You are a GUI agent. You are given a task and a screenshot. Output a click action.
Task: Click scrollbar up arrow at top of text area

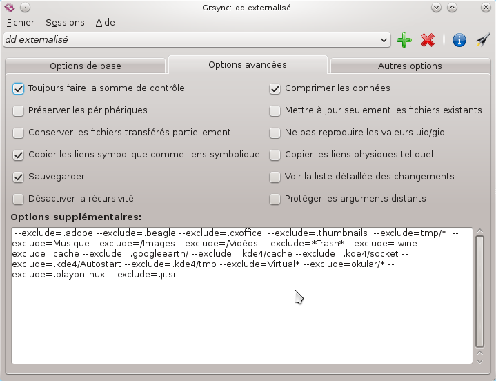pos(479,231)
